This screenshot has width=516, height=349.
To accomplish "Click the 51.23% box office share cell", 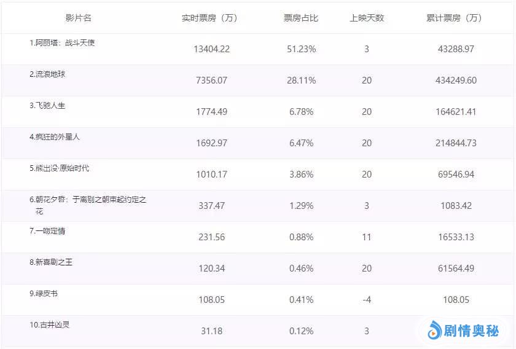I will 302,49.
